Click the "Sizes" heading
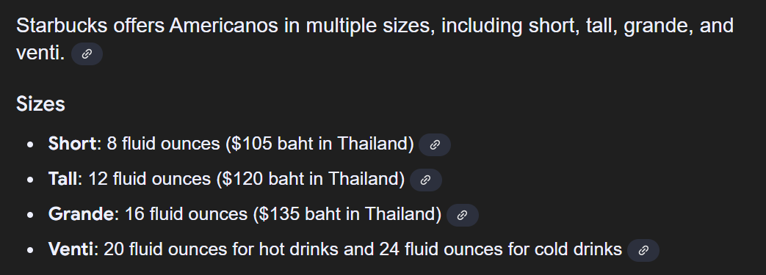 [40, 104]
